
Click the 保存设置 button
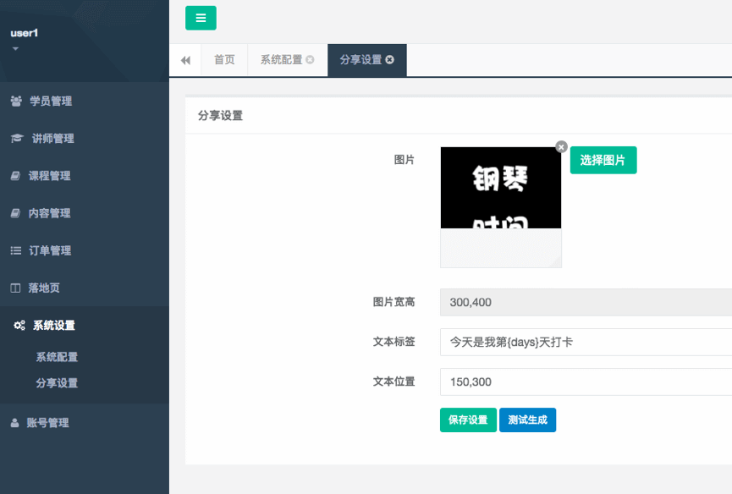tap(468, 420)
